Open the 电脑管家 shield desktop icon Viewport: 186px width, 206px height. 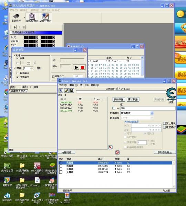tap(7, 182)
